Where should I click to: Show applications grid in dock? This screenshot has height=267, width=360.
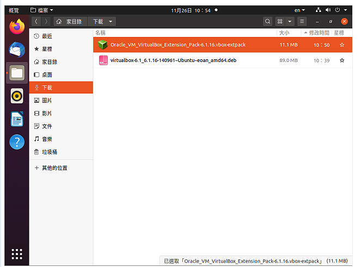click(x=17, y=254)
